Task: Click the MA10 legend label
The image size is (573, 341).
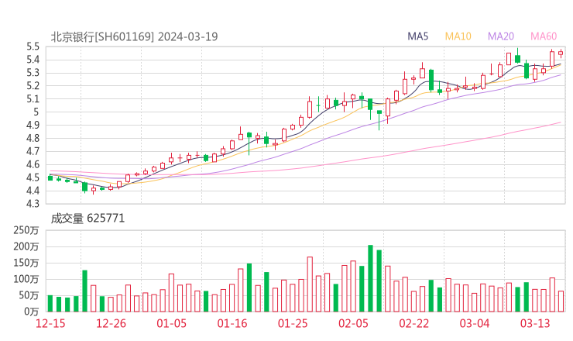Action: [x=458, y=36]
